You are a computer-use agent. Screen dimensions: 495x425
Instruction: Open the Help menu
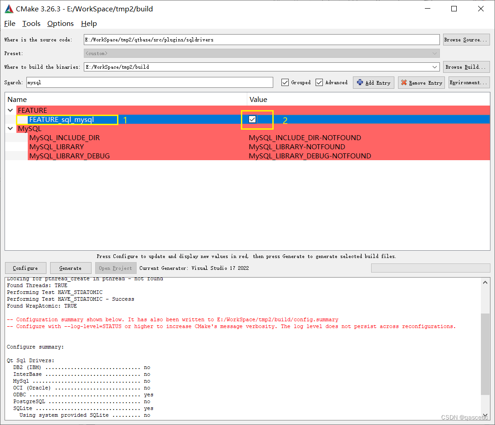coord(89,23)
